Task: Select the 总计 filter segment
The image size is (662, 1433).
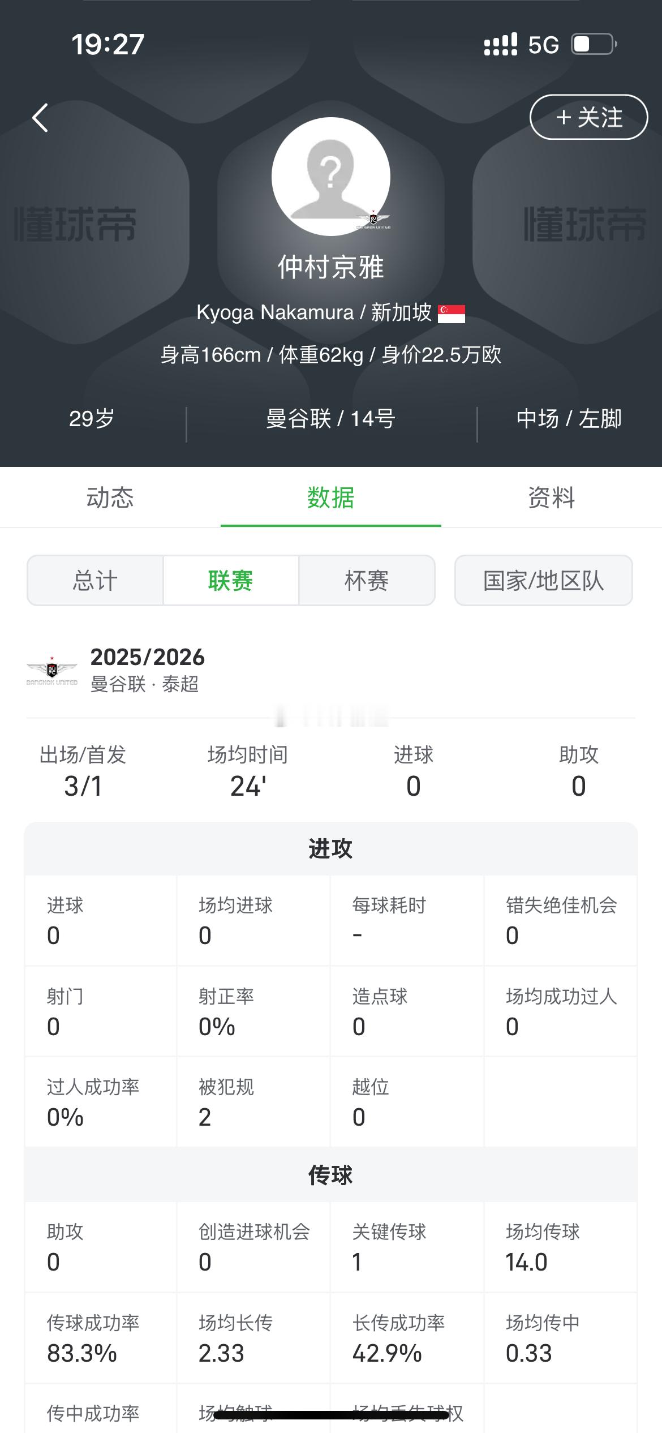Action: (x=95, y=581)
